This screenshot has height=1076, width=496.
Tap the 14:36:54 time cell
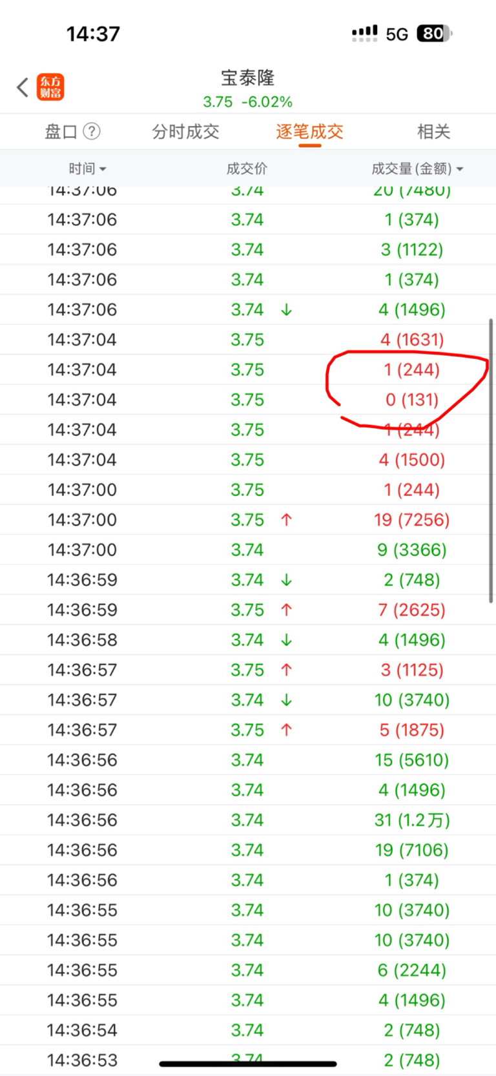pos(82,1030)
